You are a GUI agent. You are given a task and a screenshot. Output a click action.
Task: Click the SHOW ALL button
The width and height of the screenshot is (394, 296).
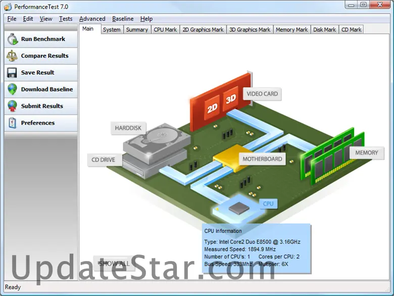point(114,264)
